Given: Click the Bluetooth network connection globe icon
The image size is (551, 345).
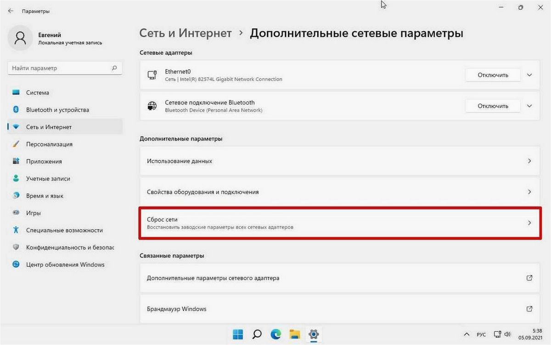Looking at the screenshot, I should point(152,106).
